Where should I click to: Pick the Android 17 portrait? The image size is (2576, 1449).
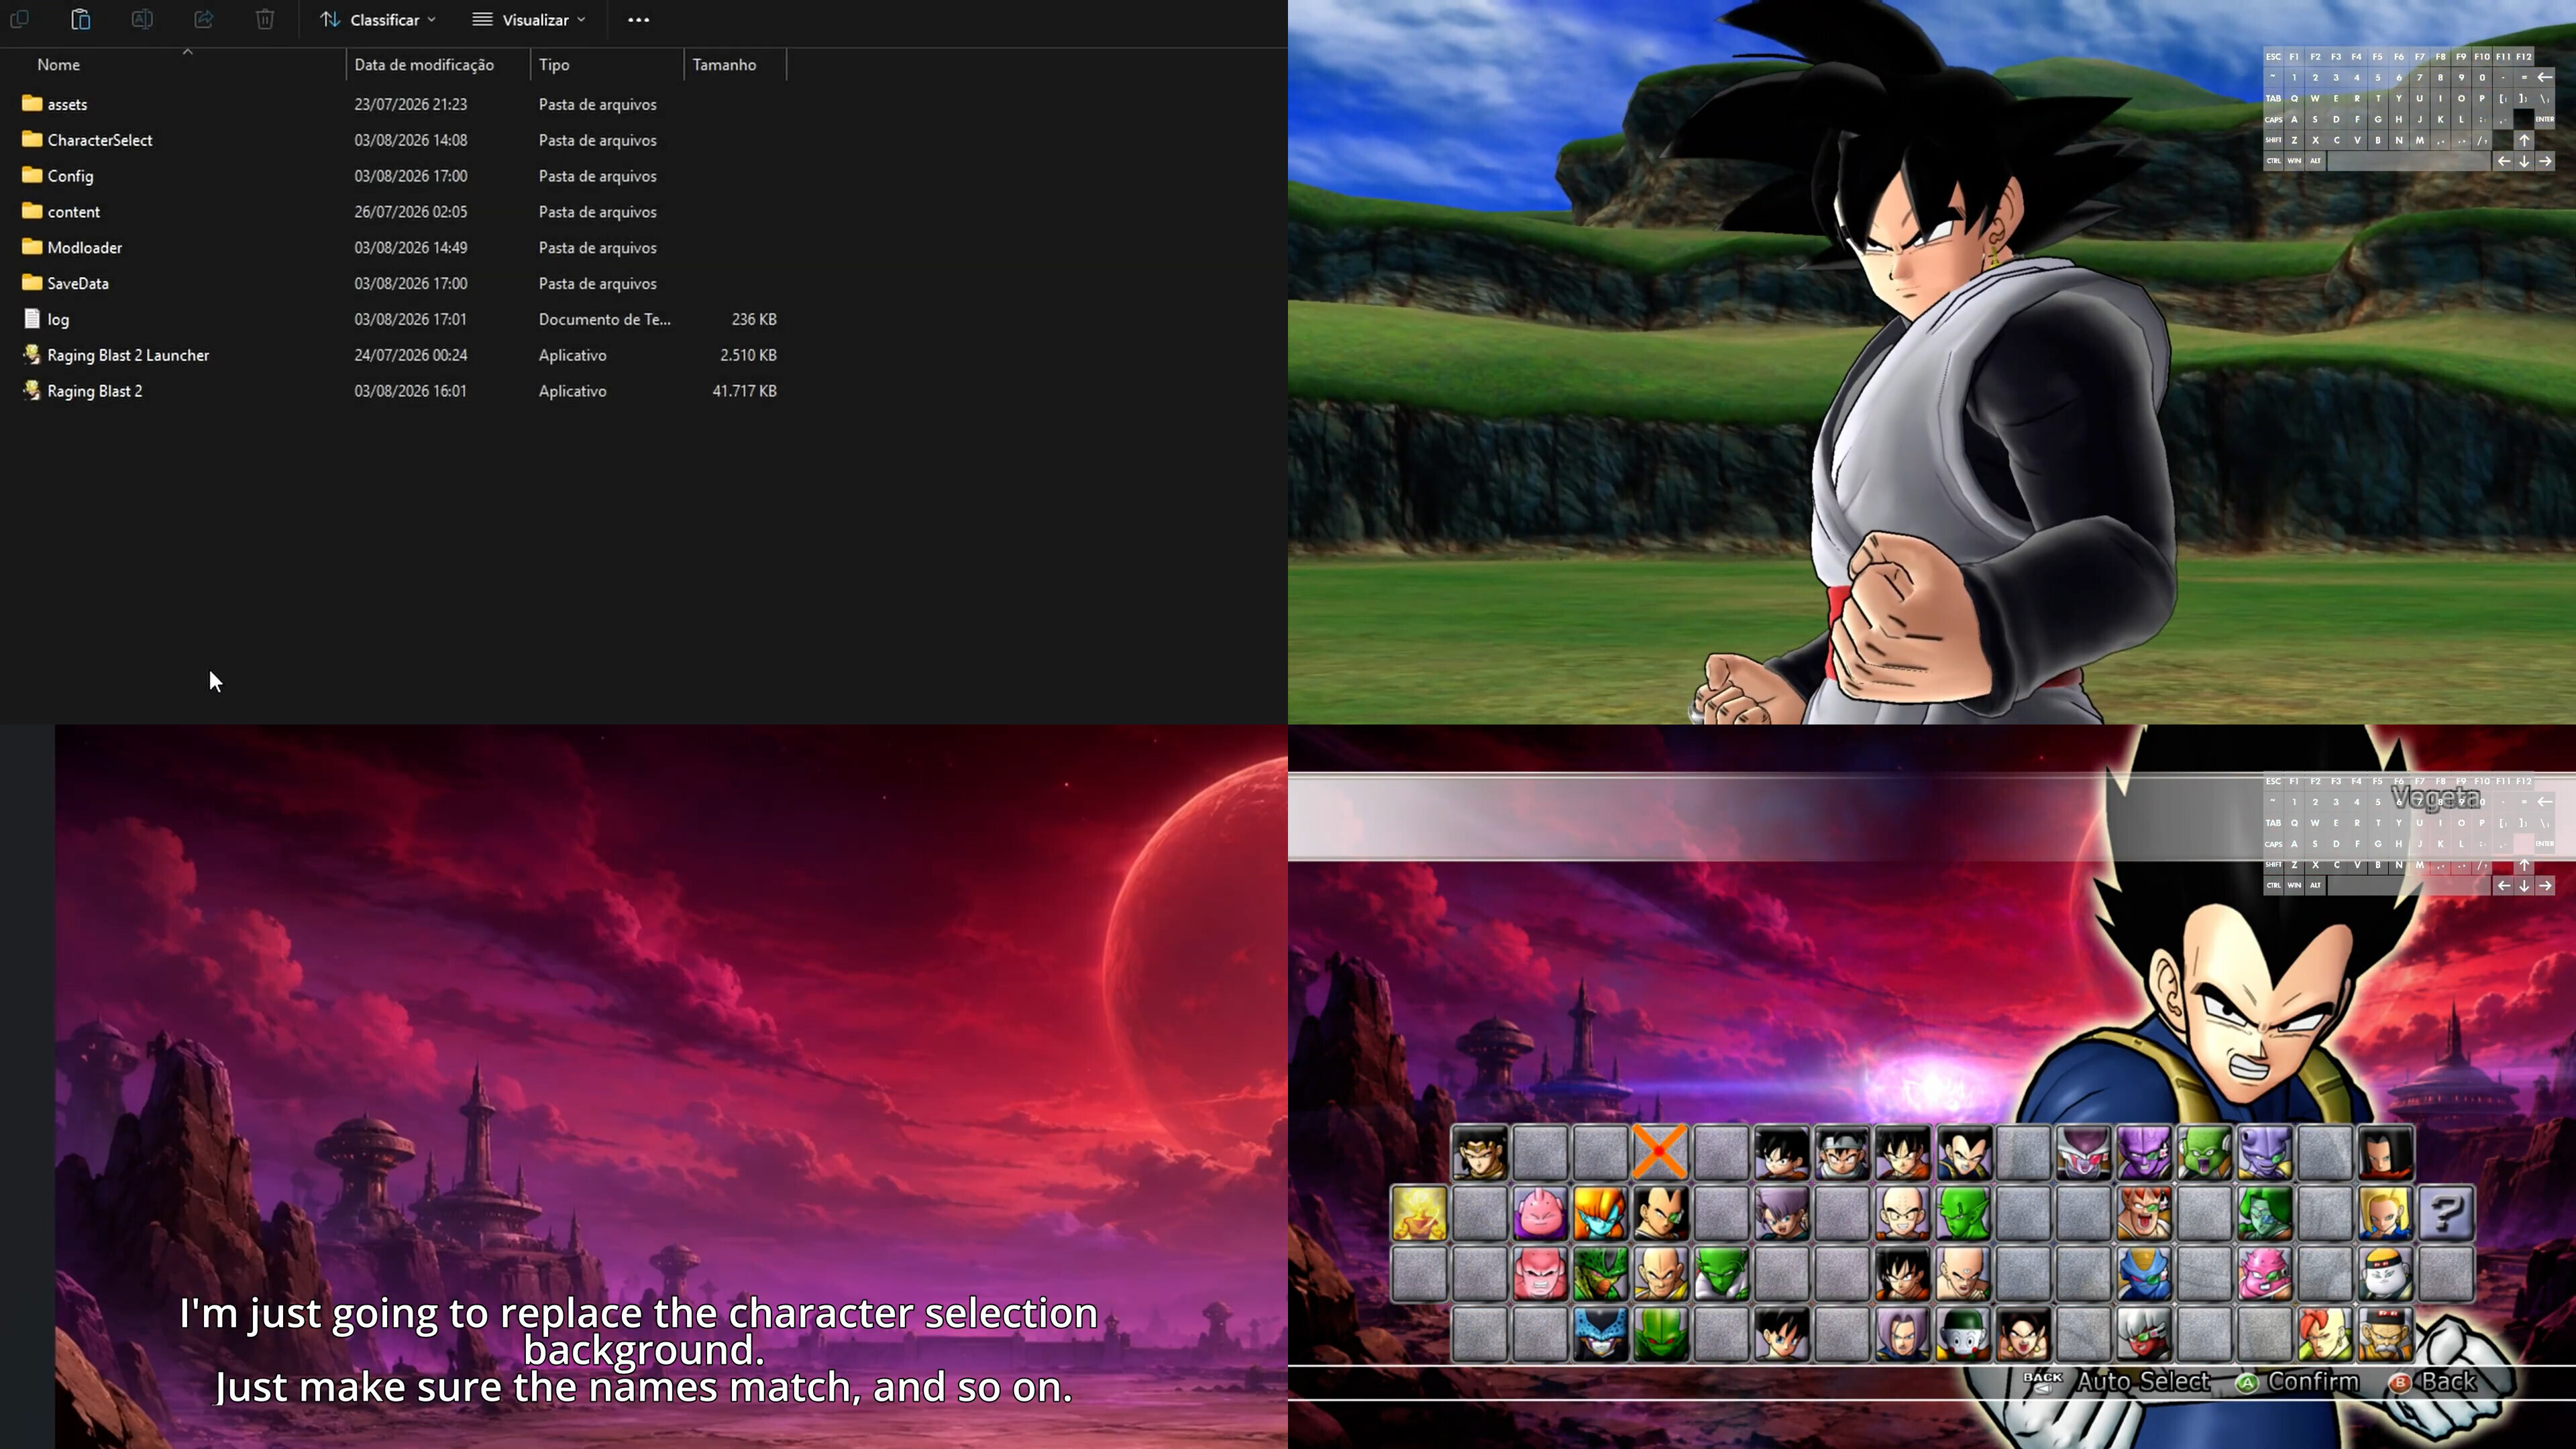pos(2386,1152)
